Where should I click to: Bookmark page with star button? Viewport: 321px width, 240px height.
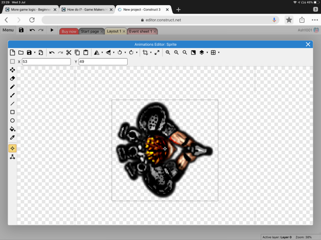[289, 20]
